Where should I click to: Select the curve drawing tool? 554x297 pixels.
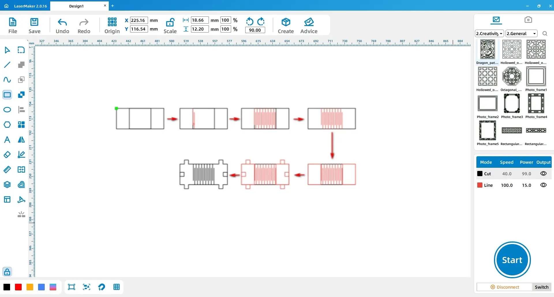click(x=7, y=80)
